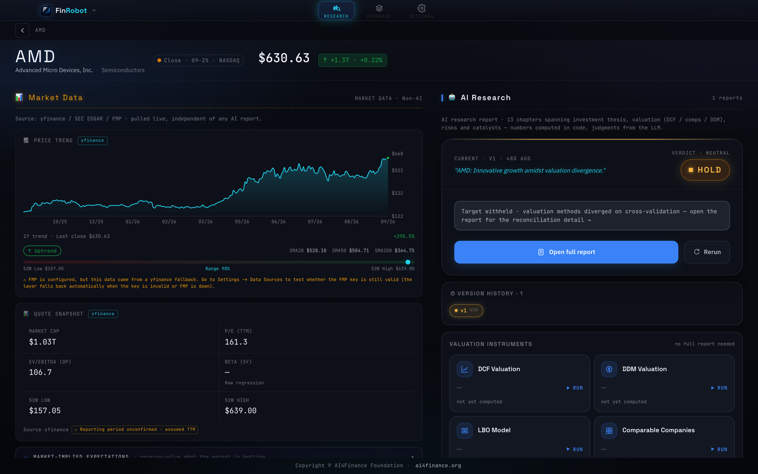Open the ai4finance.org footer link
Screen dimensions: 758x474
pos(438,465)
